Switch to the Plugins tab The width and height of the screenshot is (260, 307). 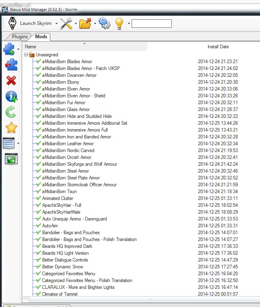20,37
